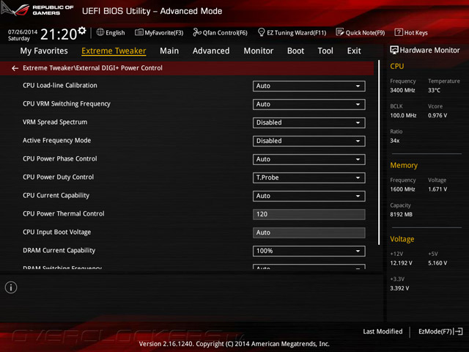Select VRM Spread Spectrum label
The height and width of the screenshot is (352, 469).
(55, 122)
